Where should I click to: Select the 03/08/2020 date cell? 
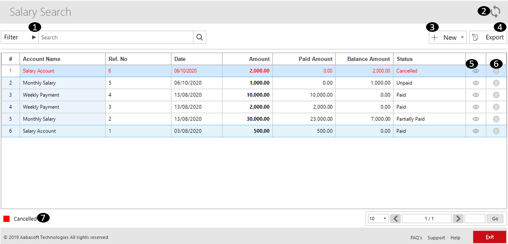[197, 131]
